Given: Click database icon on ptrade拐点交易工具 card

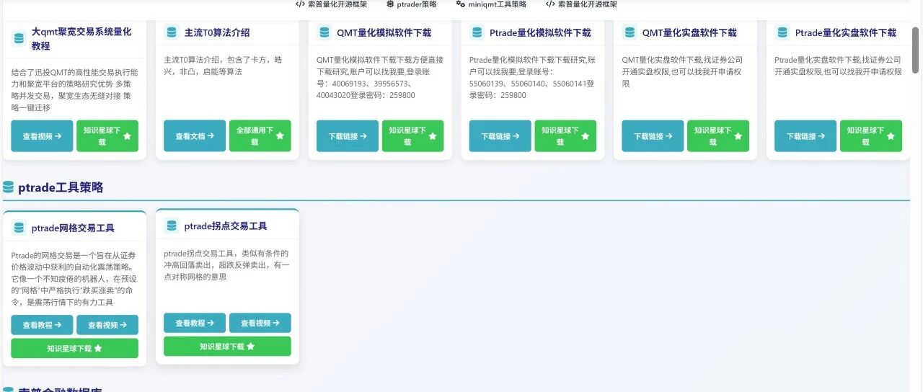Looking at the screenshot, I should point(172,226).
